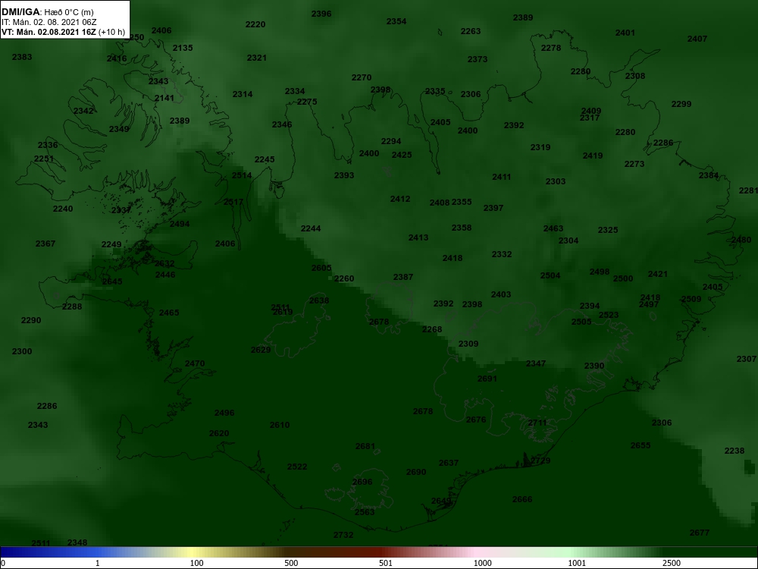Click the pale yellow section of the color scale

[193, 552]
